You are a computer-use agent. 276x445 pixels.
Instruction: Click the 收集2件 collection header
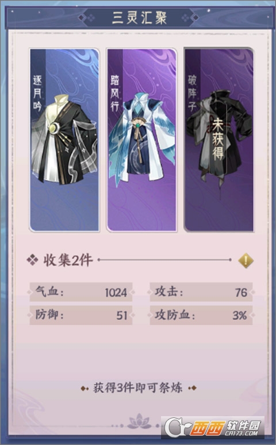coord(68,260)
